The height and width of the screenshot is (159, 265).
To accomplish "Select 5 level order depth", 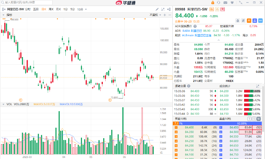I will coord(254,119).
